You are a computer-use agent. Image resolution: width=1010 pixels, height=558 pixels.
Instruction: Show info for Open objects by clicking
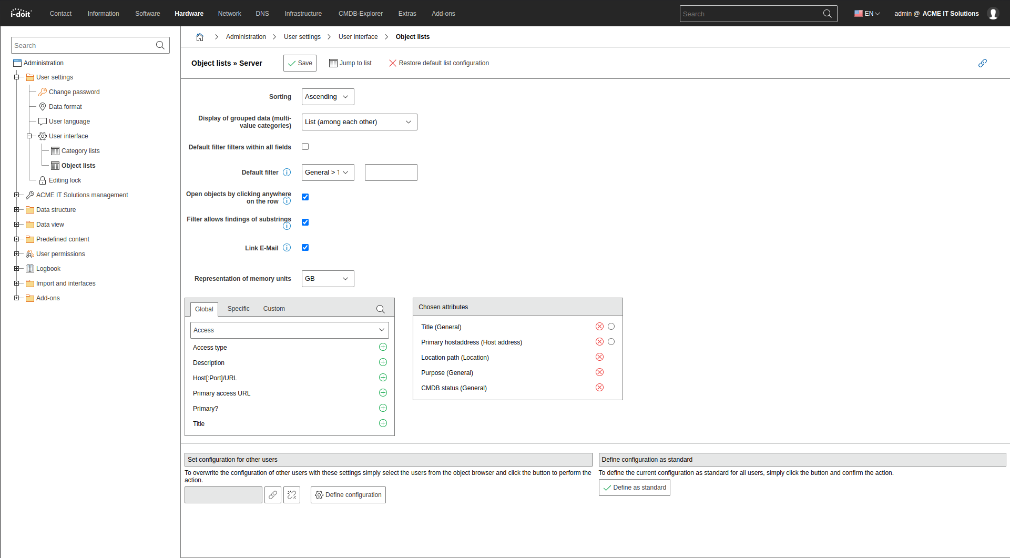point(287,201)
